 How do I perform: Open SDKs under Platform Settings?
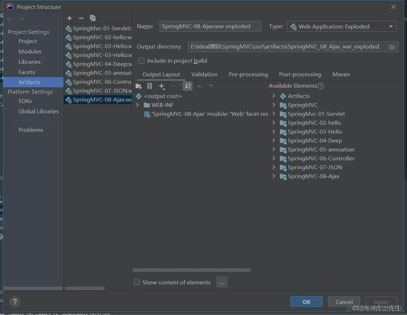click(25, 101)
